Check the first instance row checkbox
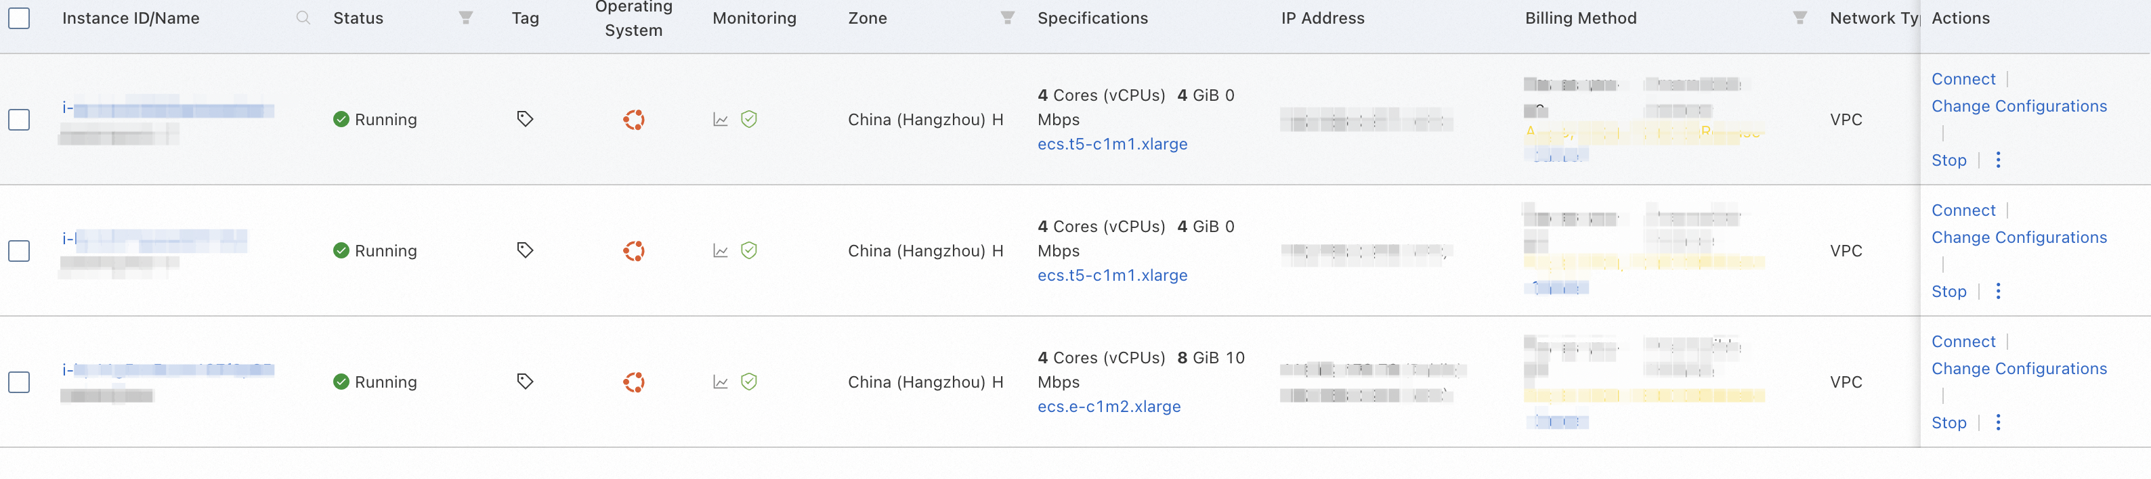Viewport: 2151px width, 479px height. [x=19, y=119]
